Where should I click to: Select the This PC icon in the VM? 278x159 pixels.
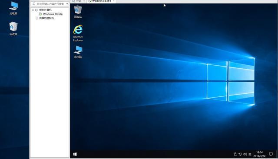click(78, 52)
